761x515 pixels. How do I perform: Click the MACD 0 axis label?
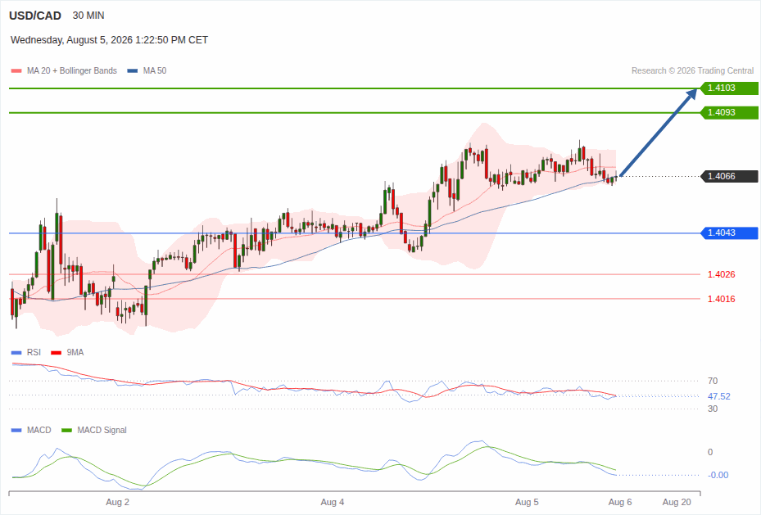[710, 452]
